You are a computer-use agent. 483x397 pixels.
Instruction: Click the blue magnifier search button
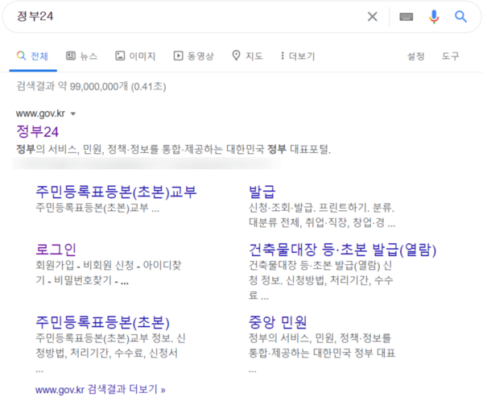460,16
